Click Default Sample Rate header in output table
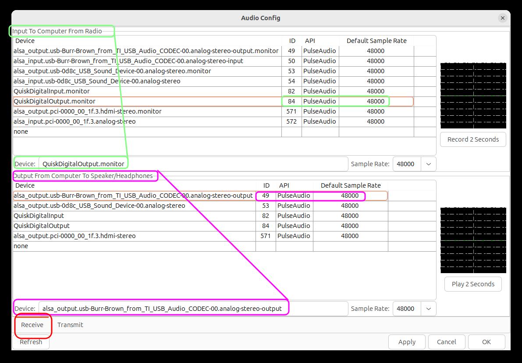Viewport: 522px width, 363px height. [351, 185]
